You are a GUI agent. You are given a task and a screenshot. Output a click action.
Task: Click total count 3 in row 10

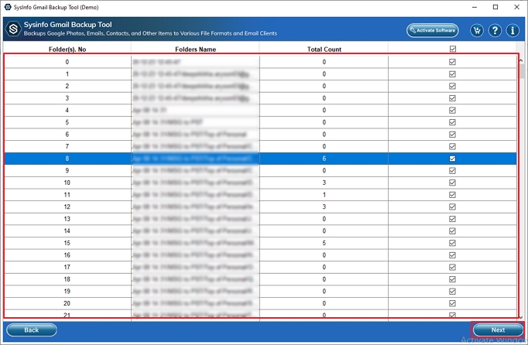(324, 183)
